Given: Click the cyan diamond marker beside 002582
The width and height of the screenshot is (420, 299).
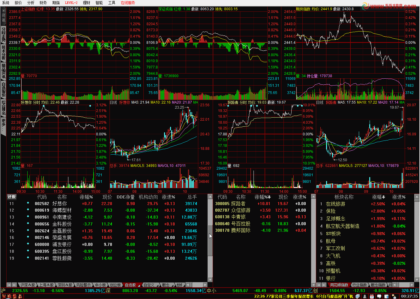Looking at the screenshot, I should tap(28, 203).
